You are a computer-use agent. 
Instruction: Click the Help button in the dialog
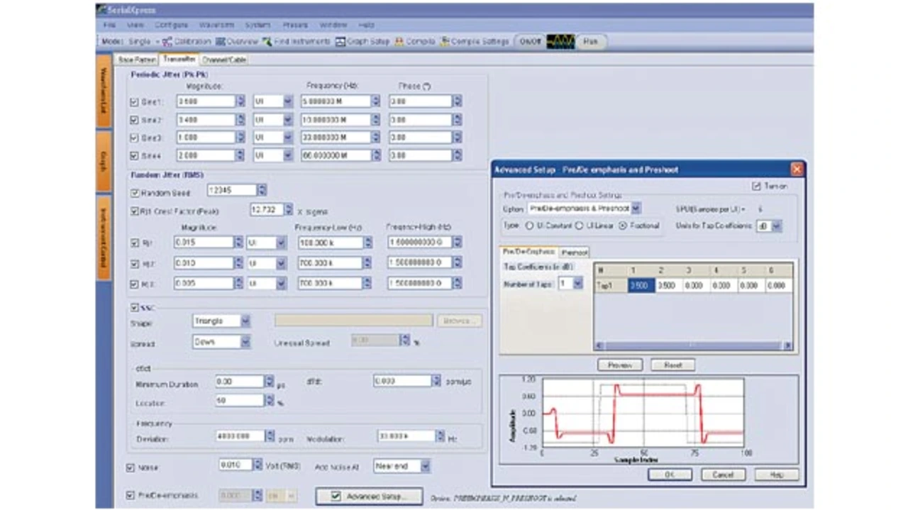[x=776, y=475]
